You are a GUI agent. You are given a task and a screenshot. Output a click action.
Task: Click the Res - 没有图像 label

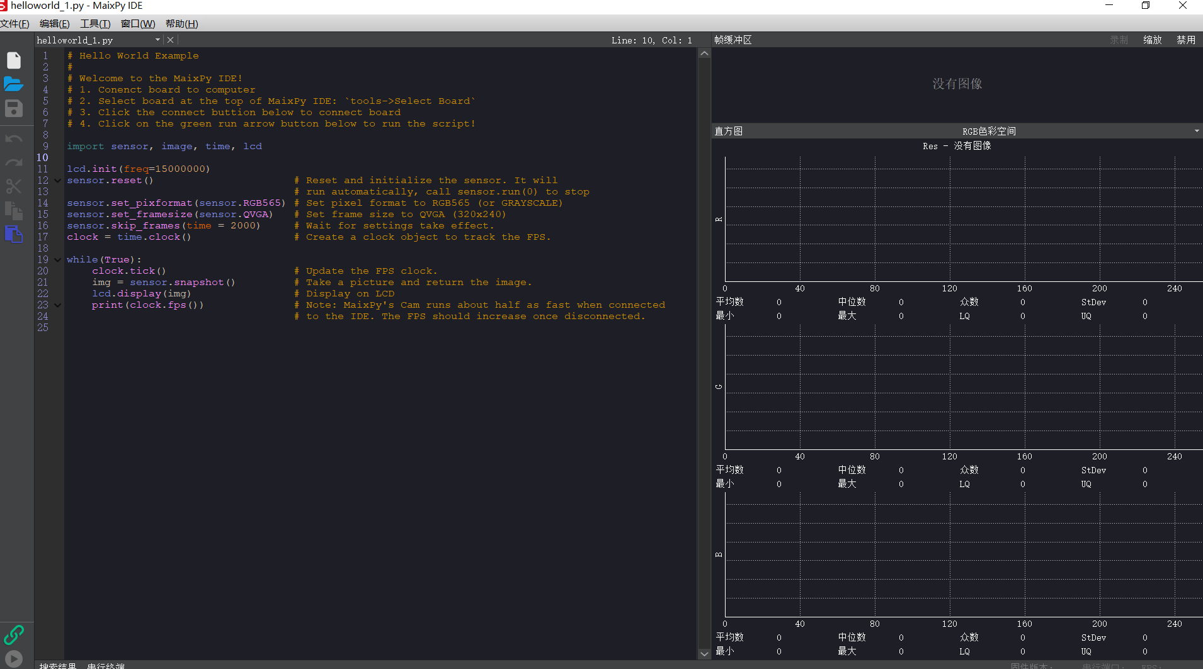tap(957, 145)
